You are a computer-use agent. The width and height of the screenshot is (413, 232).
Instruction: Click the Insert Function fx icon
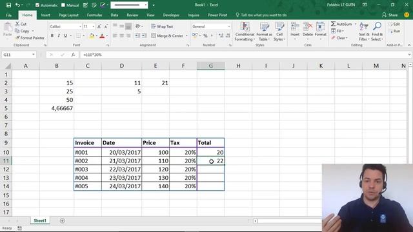[x=73, y=55]
